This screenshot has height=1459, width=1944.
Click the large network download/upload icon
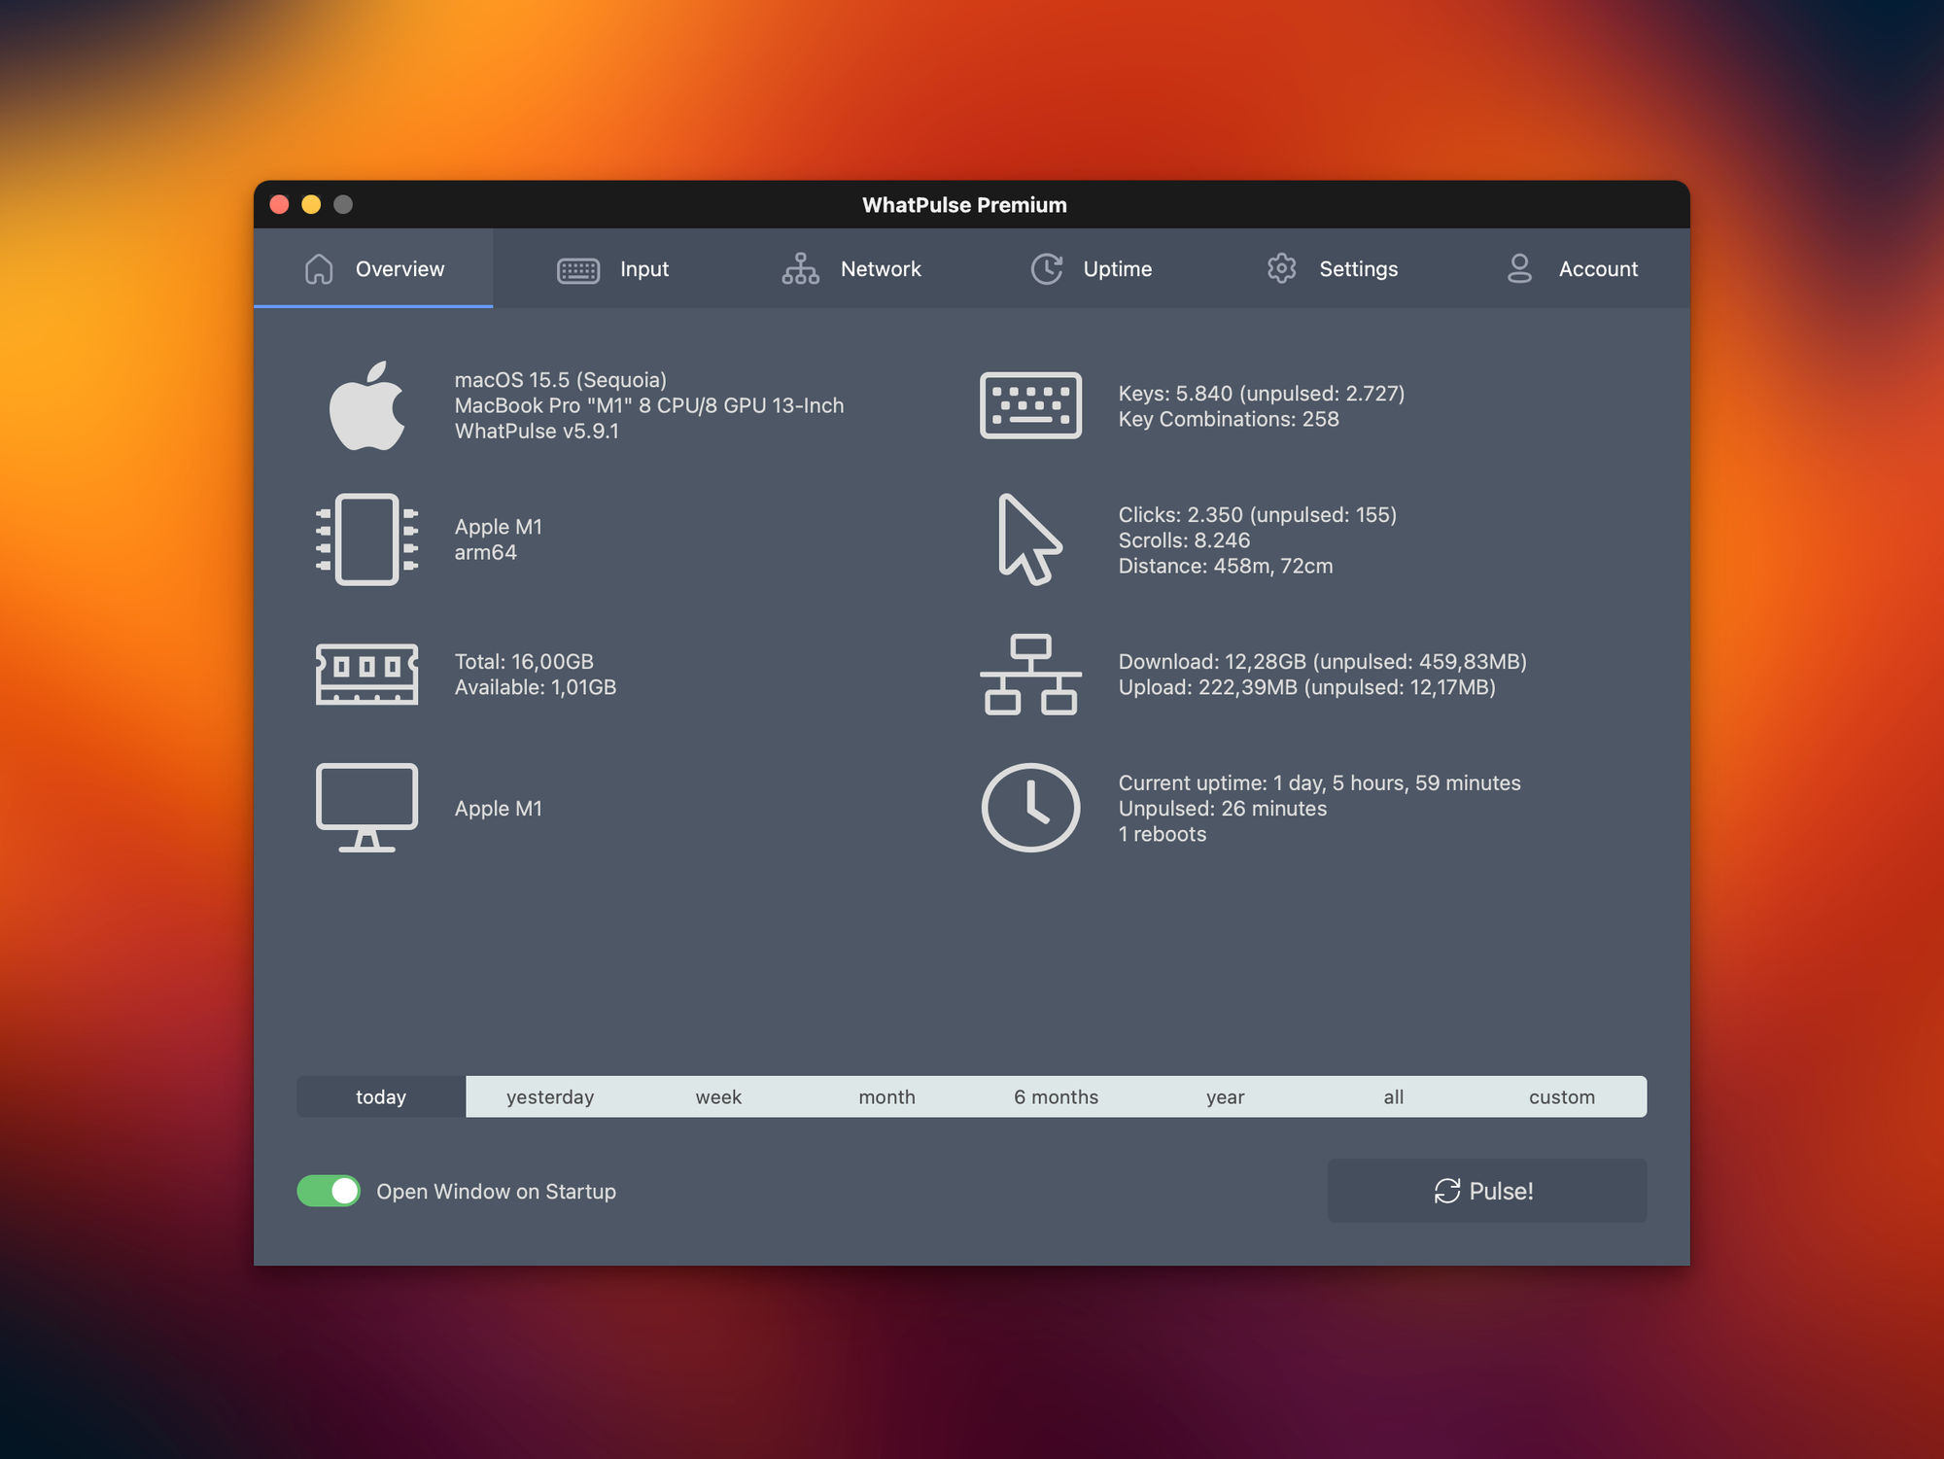coord(1030,674)
